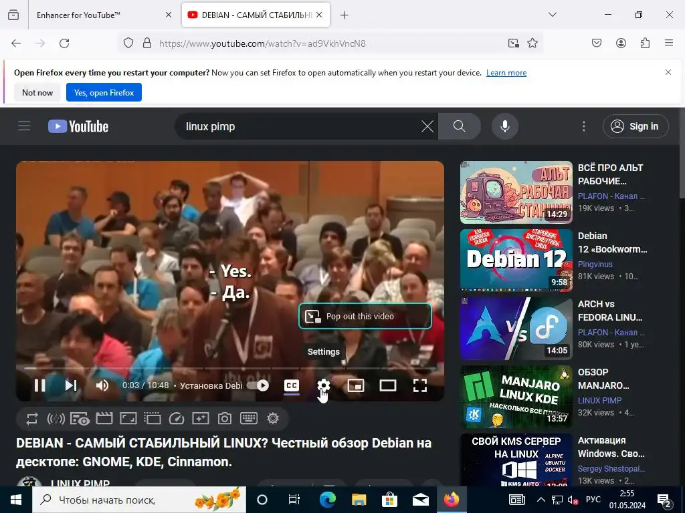The width and height of the screenshot is (685, 513).
Task: Open the Альт Рабочая Станция video thumbnail
Action: pyautogui.click(x=516, y=192)
